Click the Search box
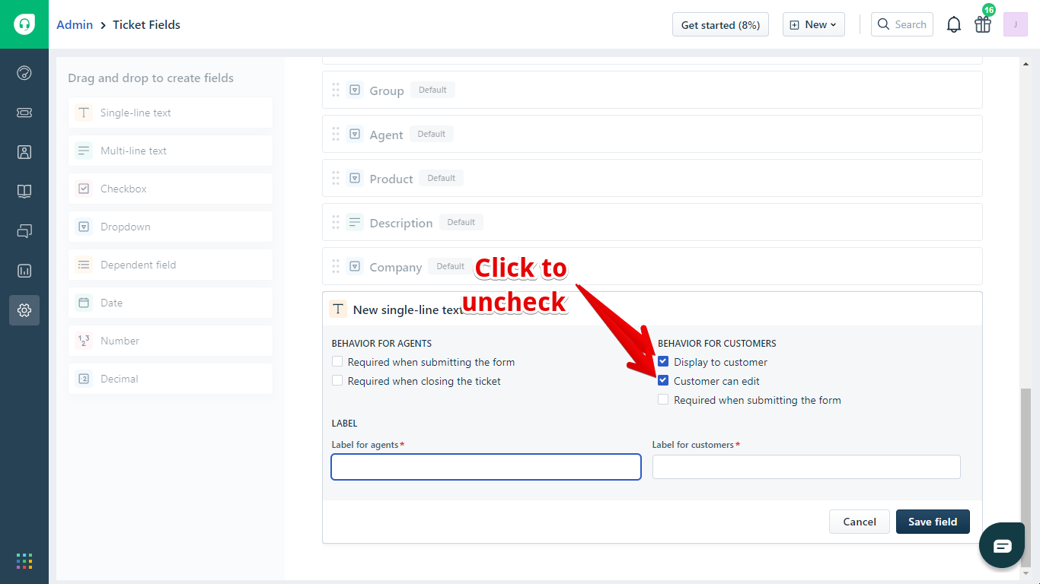Screen dimensions: 1040x584 point(902,24)
